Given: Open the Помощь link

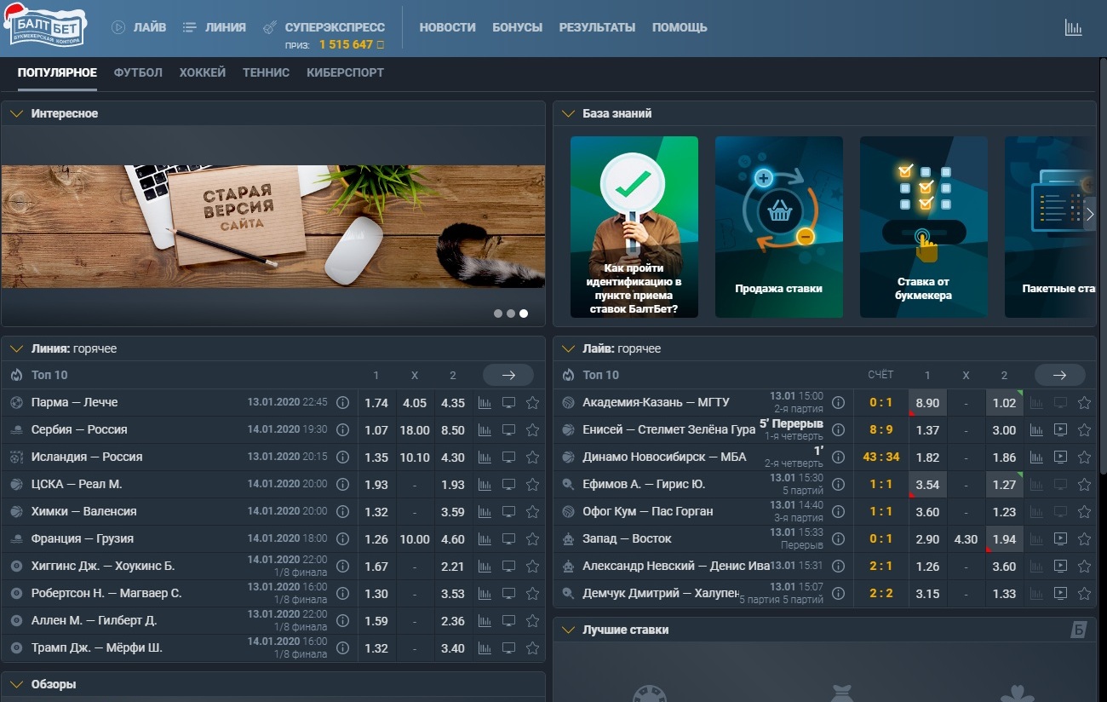Looking at the screenshot, I should pyautogui.click(x=680, y=27).
